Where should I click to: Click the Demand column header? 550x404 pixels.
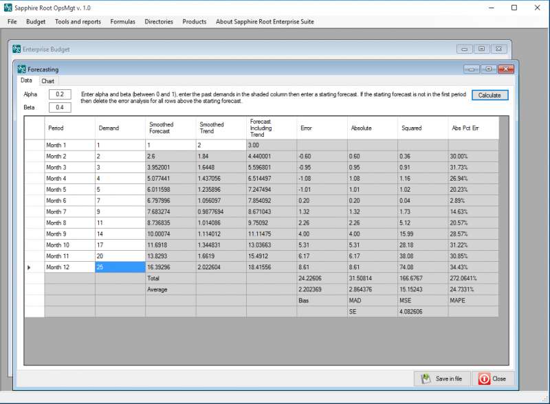(x=120, y=128)
